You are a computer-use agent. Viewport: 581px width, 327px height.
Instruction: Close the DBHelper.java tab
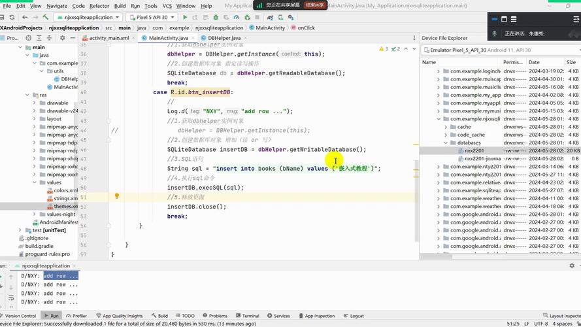coord(245,38)
